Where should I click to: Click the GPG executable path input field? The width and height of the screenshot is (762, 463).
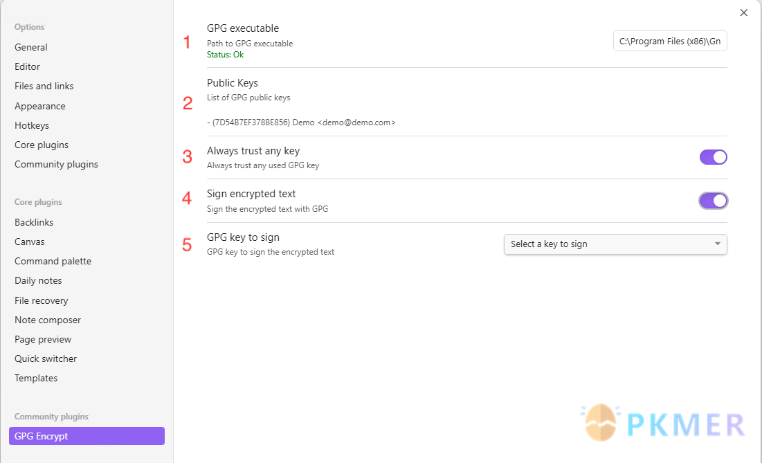(x=670, y=42)
